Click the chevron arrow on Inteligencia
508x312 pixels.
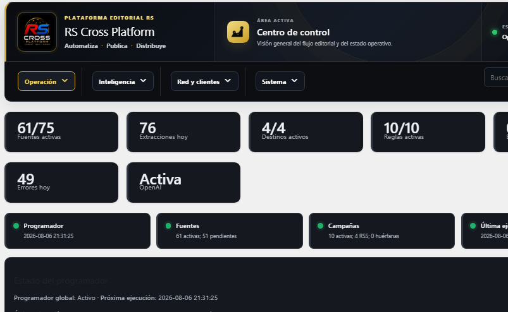click(x=143, y=80)
